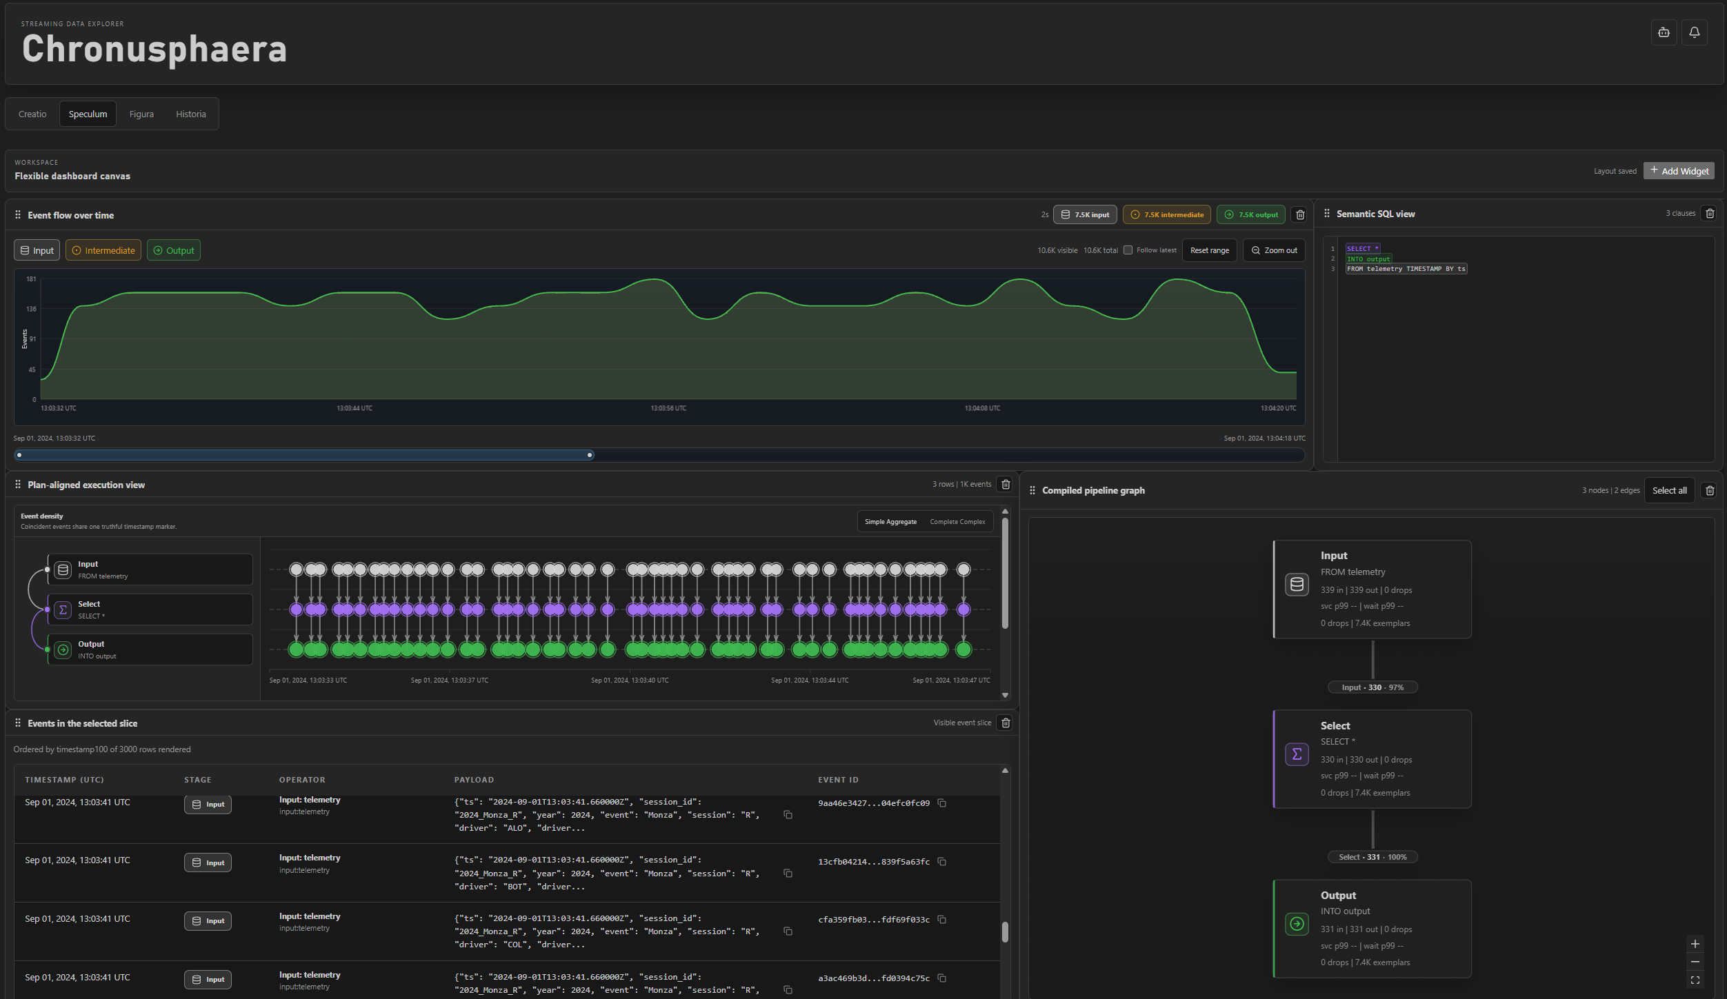
Task: Click the Select 331 · 100% edge label
Action: (1372, 857)
